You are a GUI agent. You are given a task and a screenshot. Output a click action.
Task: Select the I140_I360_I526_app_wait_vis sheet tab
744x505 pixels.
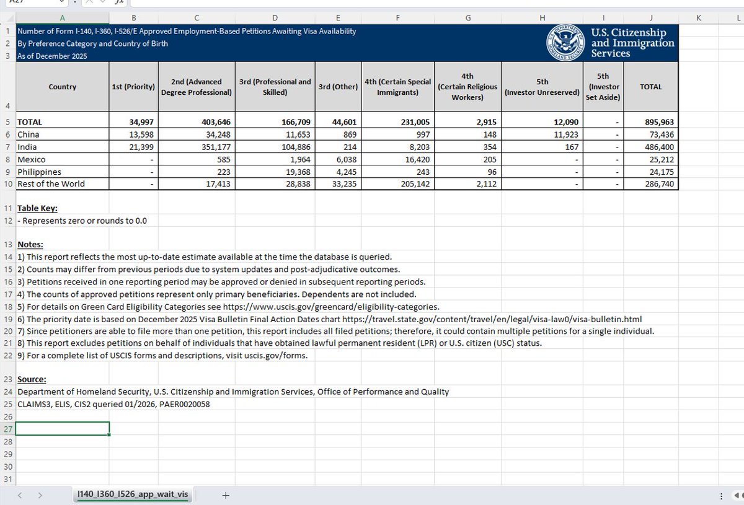(131, 494)
